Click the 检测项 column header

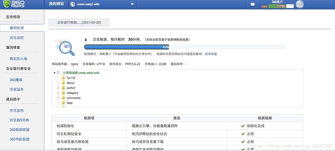point(89,118)
